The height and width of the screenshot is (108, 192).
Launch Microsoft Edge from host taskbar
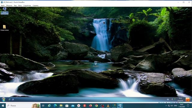pyautogui.click(x=55, y=106)
